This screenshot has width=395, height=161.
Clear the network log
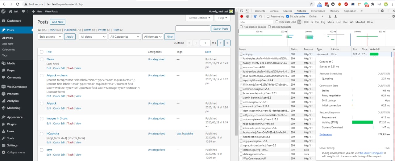[x=247, y=16]
